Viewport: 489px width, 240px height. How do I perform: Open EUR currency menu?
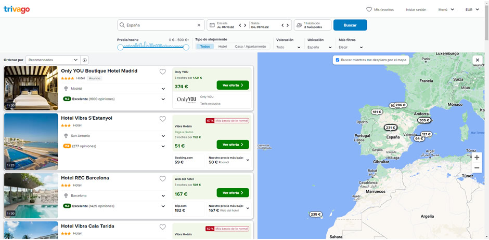tap(472, 10)
